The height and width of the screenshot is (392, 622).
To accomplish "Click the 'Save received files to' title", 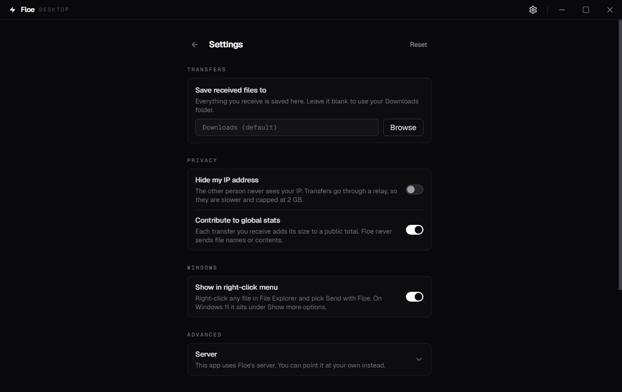I will (x=230, y=90).
